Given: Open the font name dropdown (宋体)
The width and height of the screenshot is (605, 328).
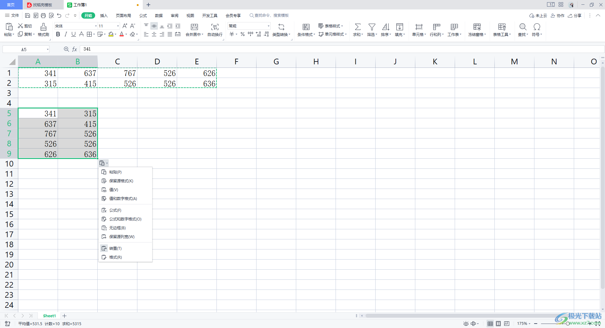Looking at the screenshot, I should tap(96, 26).
